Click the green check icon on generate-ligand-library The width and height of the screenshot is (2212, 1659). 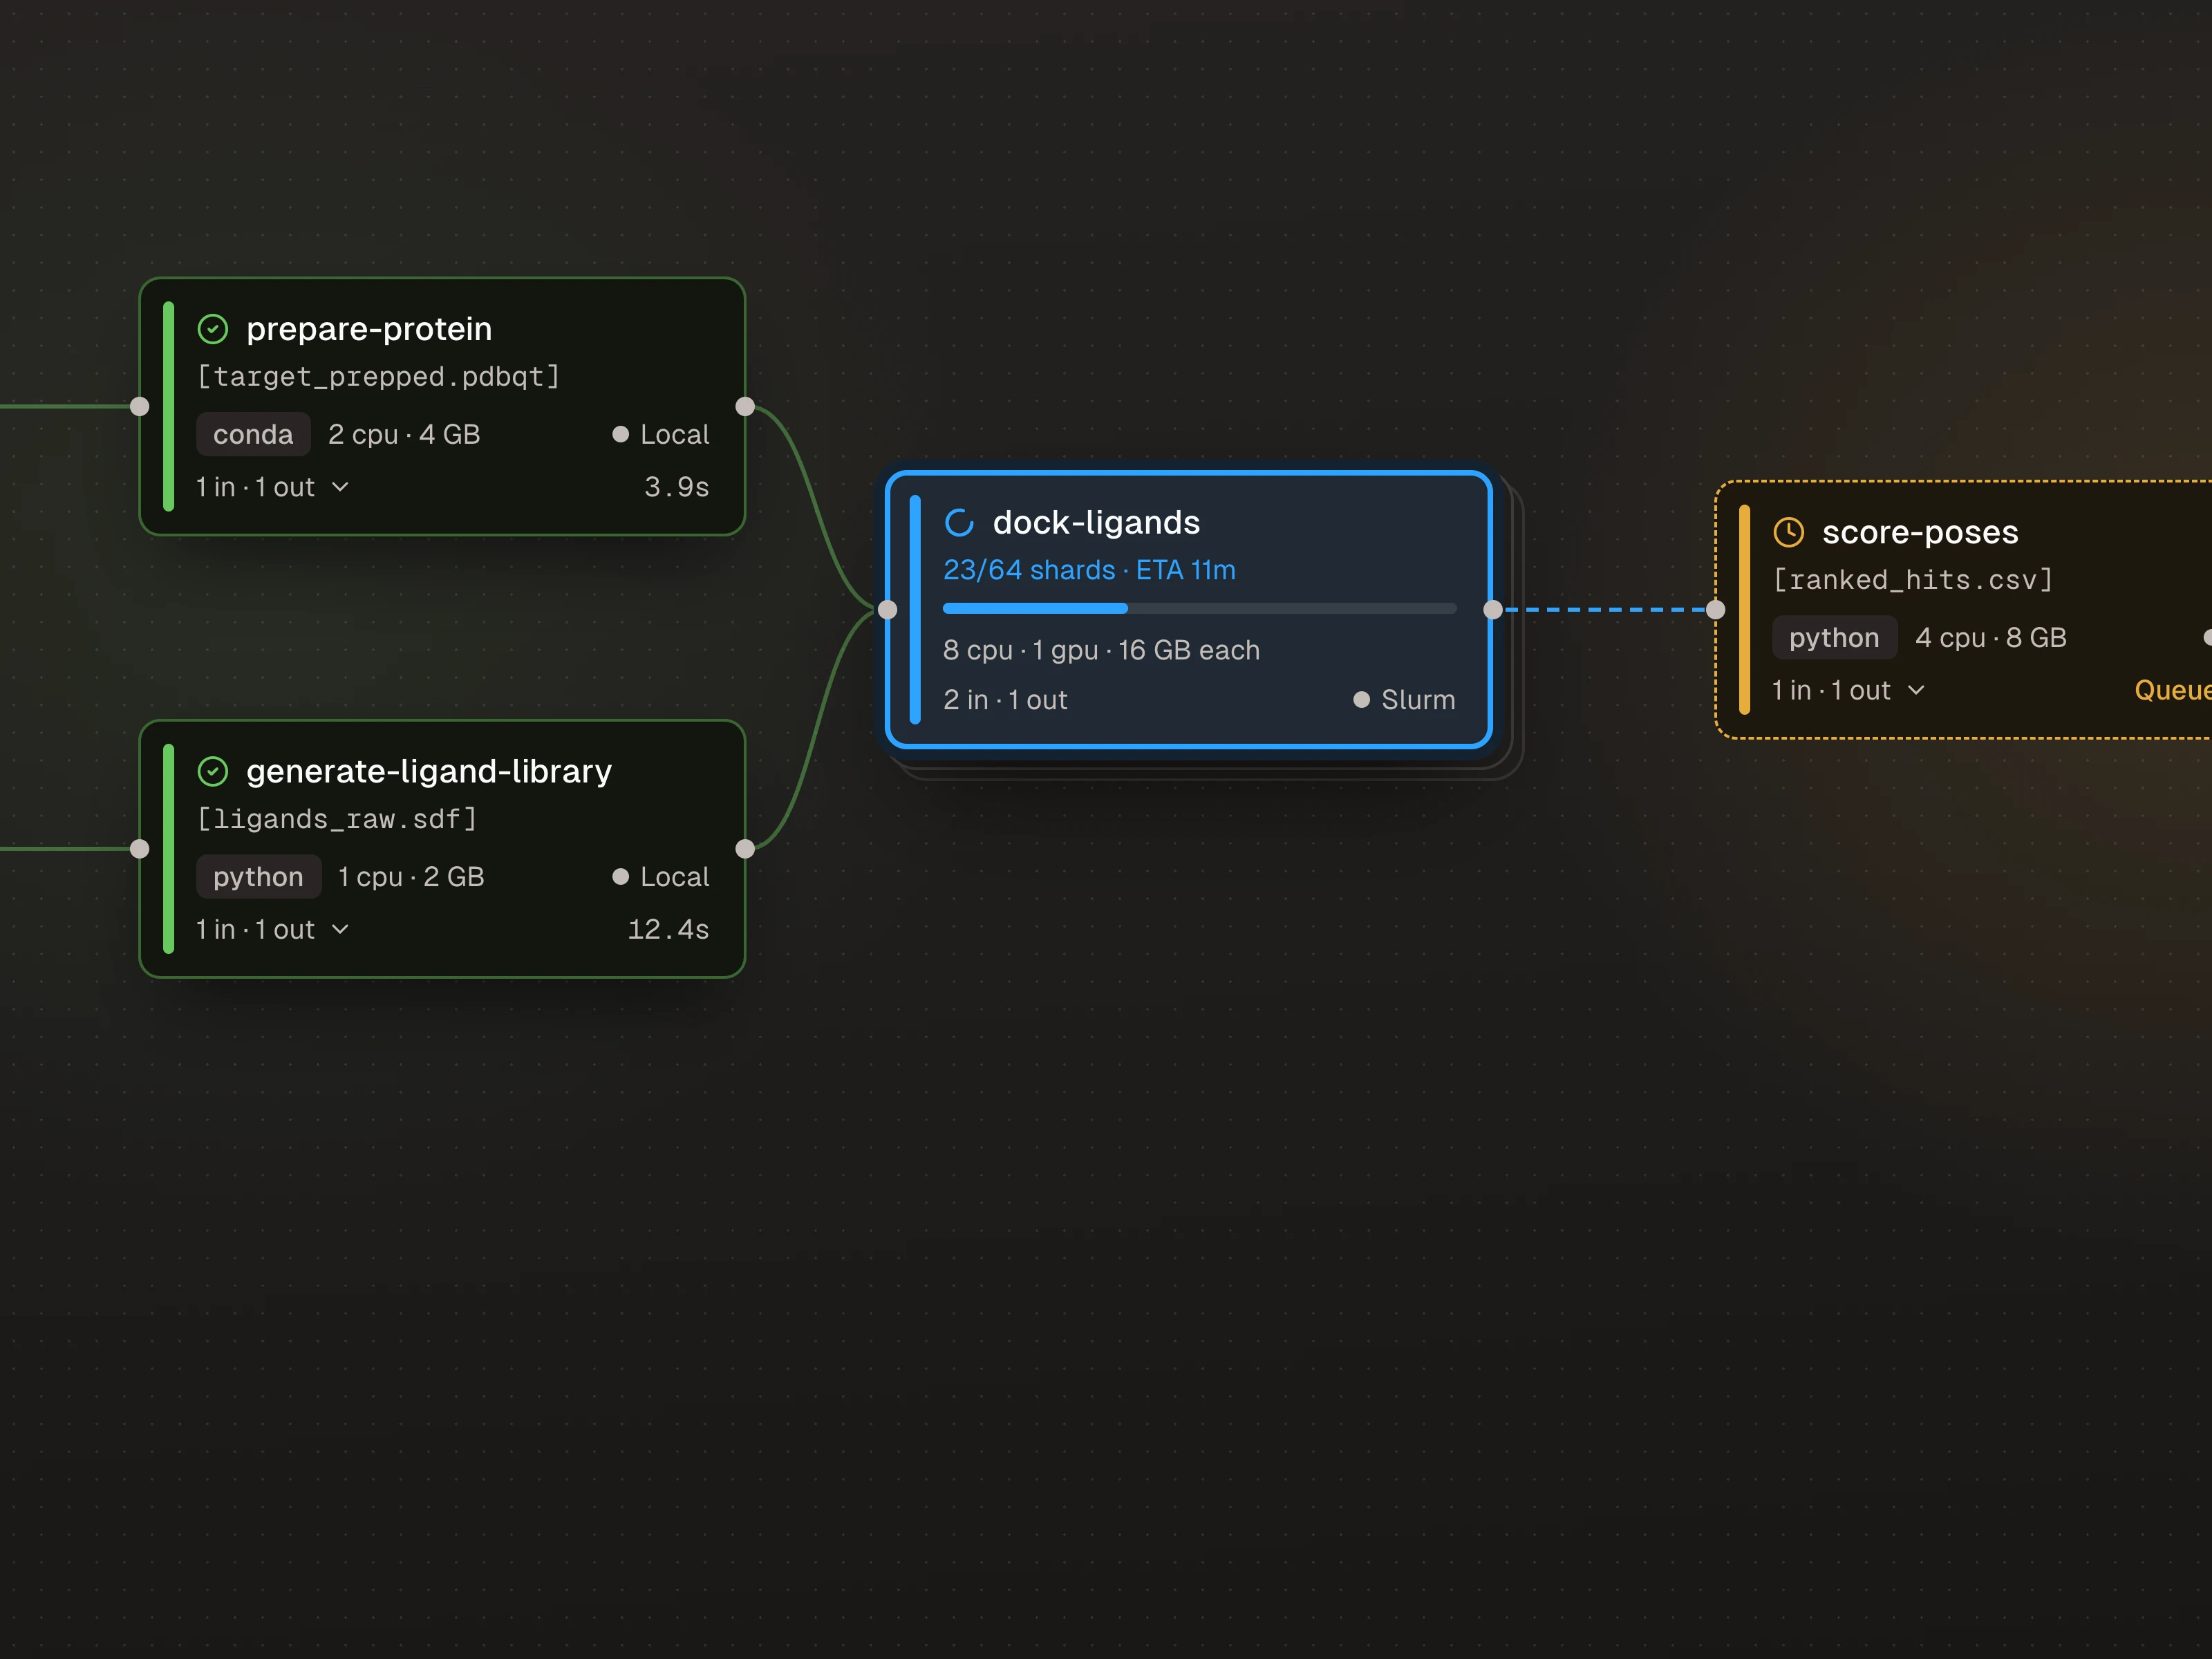point(213,771)
